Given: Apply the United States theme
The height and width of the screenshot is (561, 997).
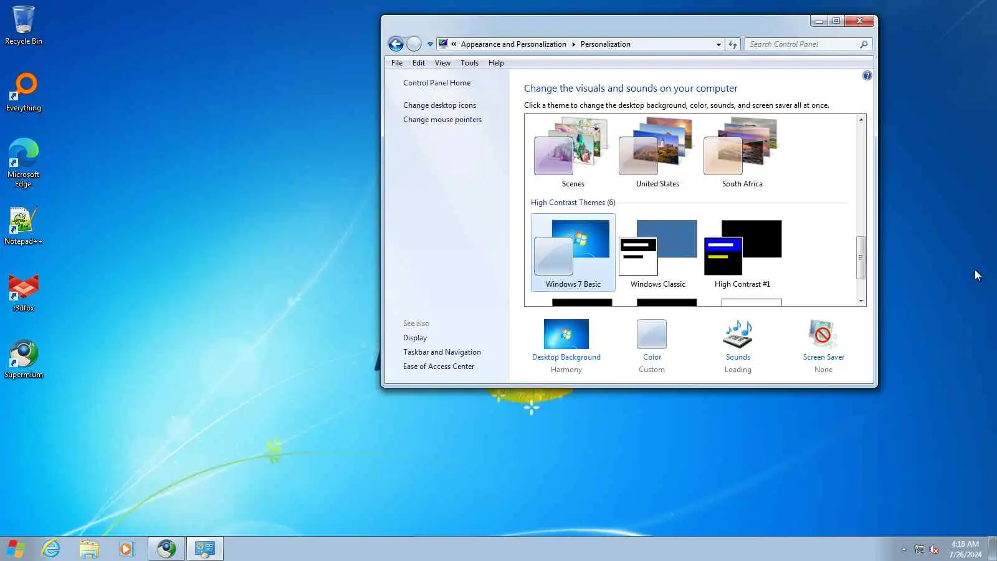Looking at the screenshot, I should [657, 153].
